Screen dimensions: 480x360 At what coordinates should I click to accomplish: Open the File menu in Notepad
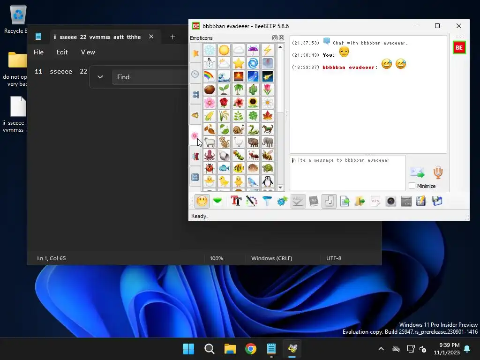coord(38,52)
